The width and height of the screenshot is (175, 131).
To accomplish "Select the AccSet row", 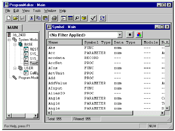I will 106,63.
